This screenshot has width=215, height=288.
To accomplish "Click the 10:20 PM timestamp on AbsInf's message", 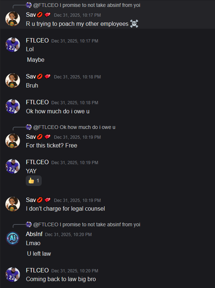I will coord(69,234).
